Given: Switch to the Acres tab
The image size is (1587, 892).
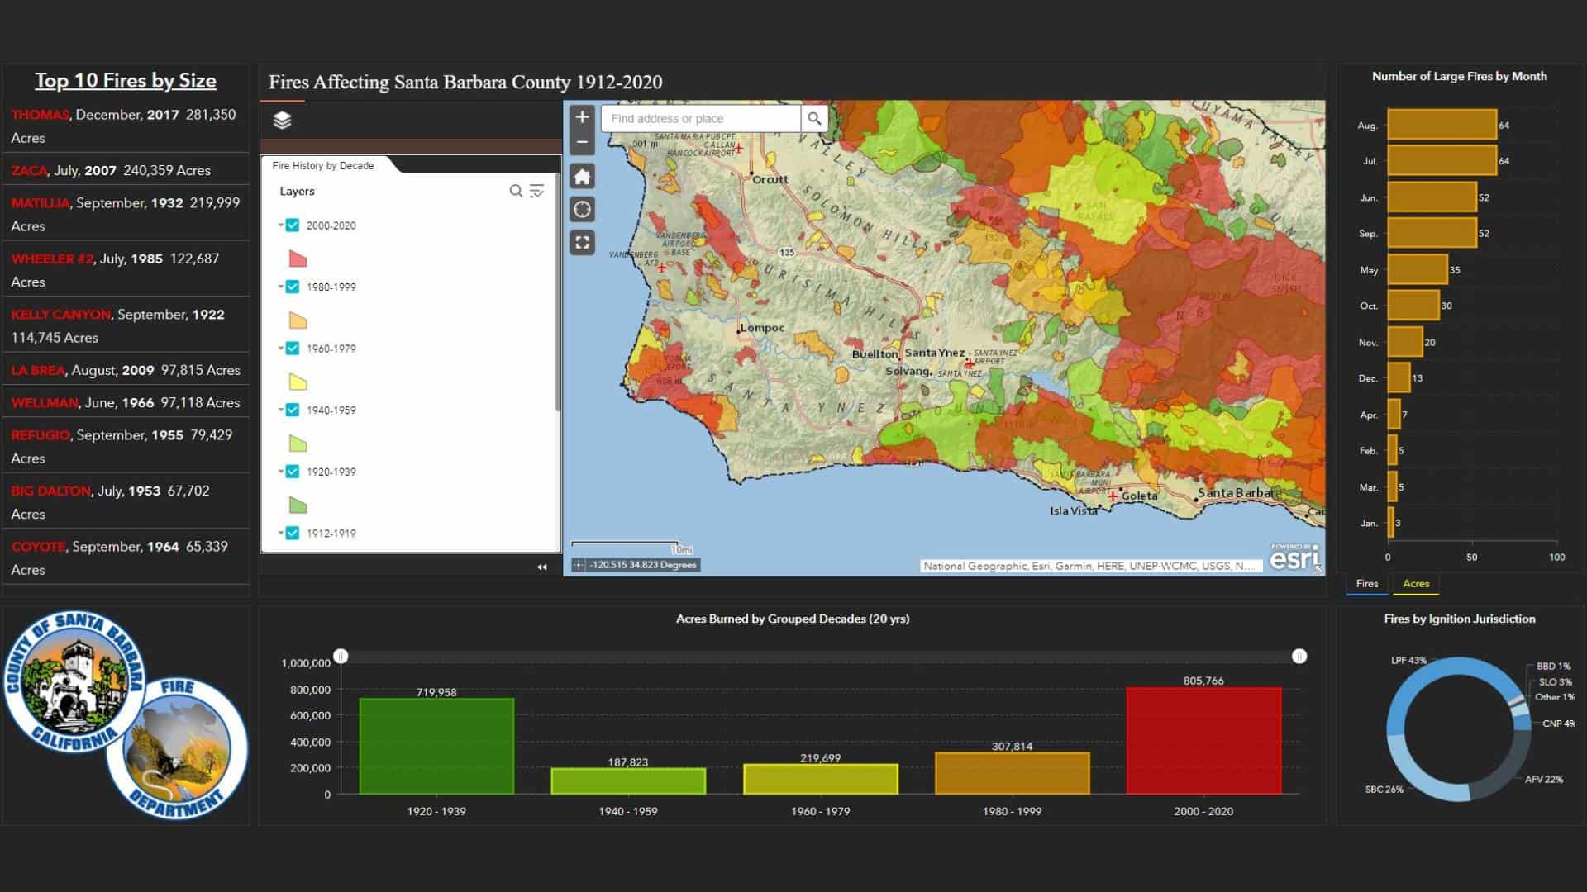Looking at the screenshot, I should (x=1415, y=583).
